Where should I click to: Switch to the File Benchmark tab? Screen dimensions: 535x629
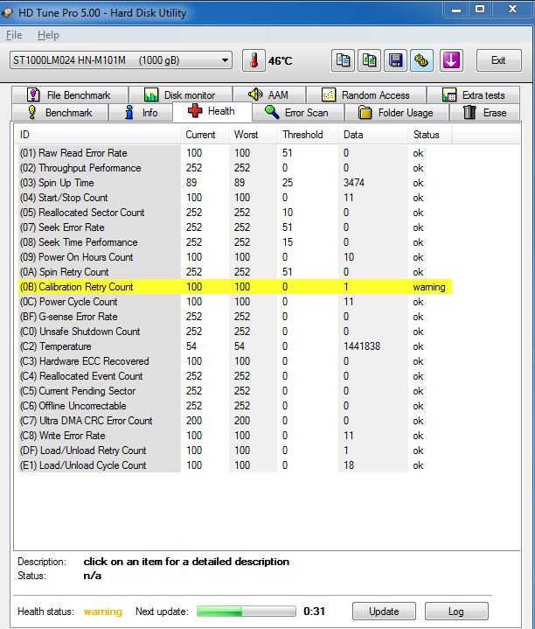[70, 95]
